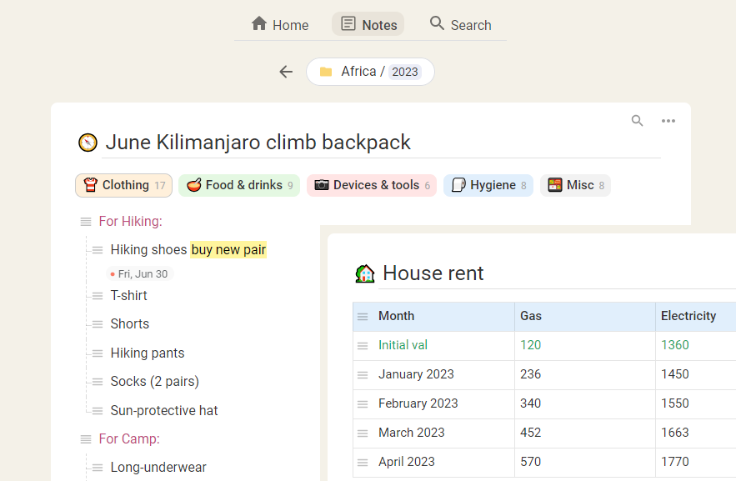Select the Food & drinks tag
736x481 pixels.
[238, 185]
